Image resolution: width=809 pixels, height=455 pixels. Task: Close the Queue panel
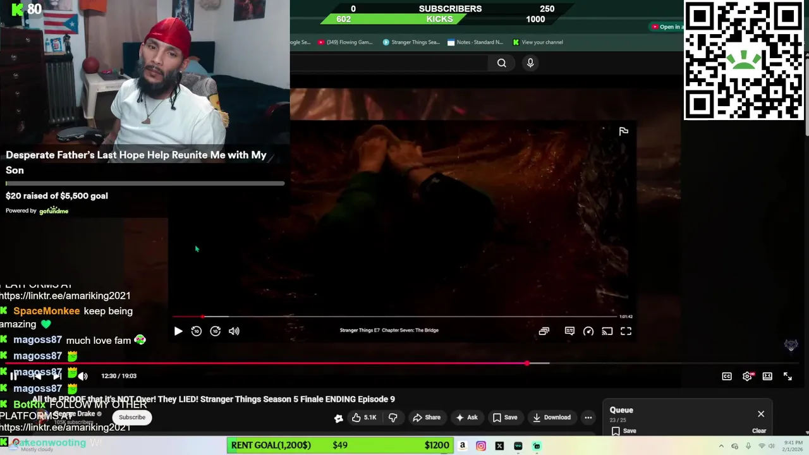click(761, 414)
